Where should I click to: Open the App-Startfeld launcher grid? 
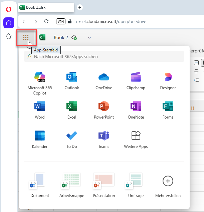[x=26, y=37]
